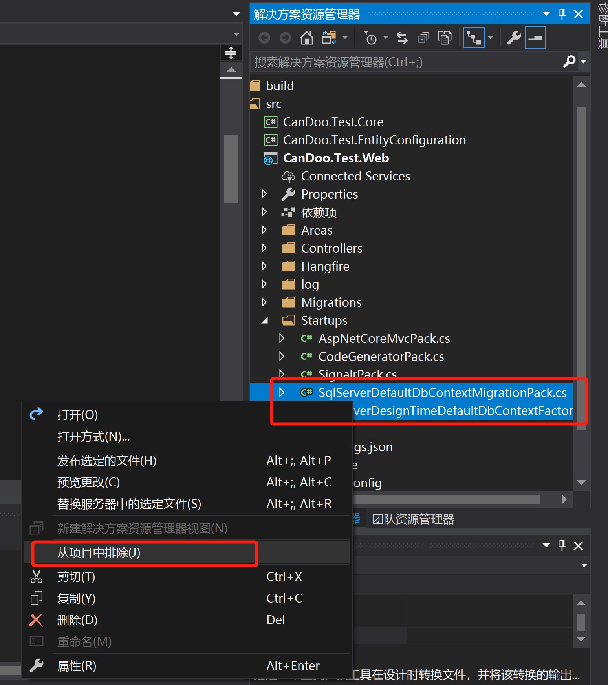Image resolution: width=608 pixels, height=685 pixels.
Task: Open dropdown next to diagram view button
Action: click(x=490, y=38)
